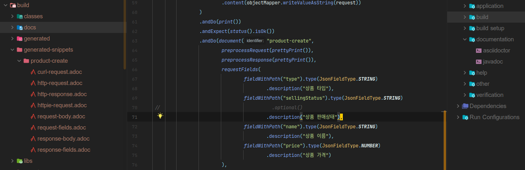
Task: Select response-fields.adoc file name
Action: [64, 150]
